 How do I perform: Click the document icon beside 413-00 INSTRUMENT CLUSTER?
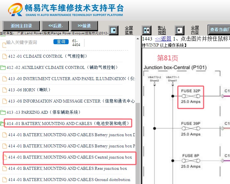(x=5, y=79)
